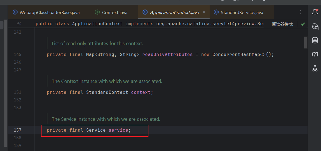Viewport: 321px width, 151px height.
Task: Switch to the StandardService.java tab
Action: tap(242, 12)
